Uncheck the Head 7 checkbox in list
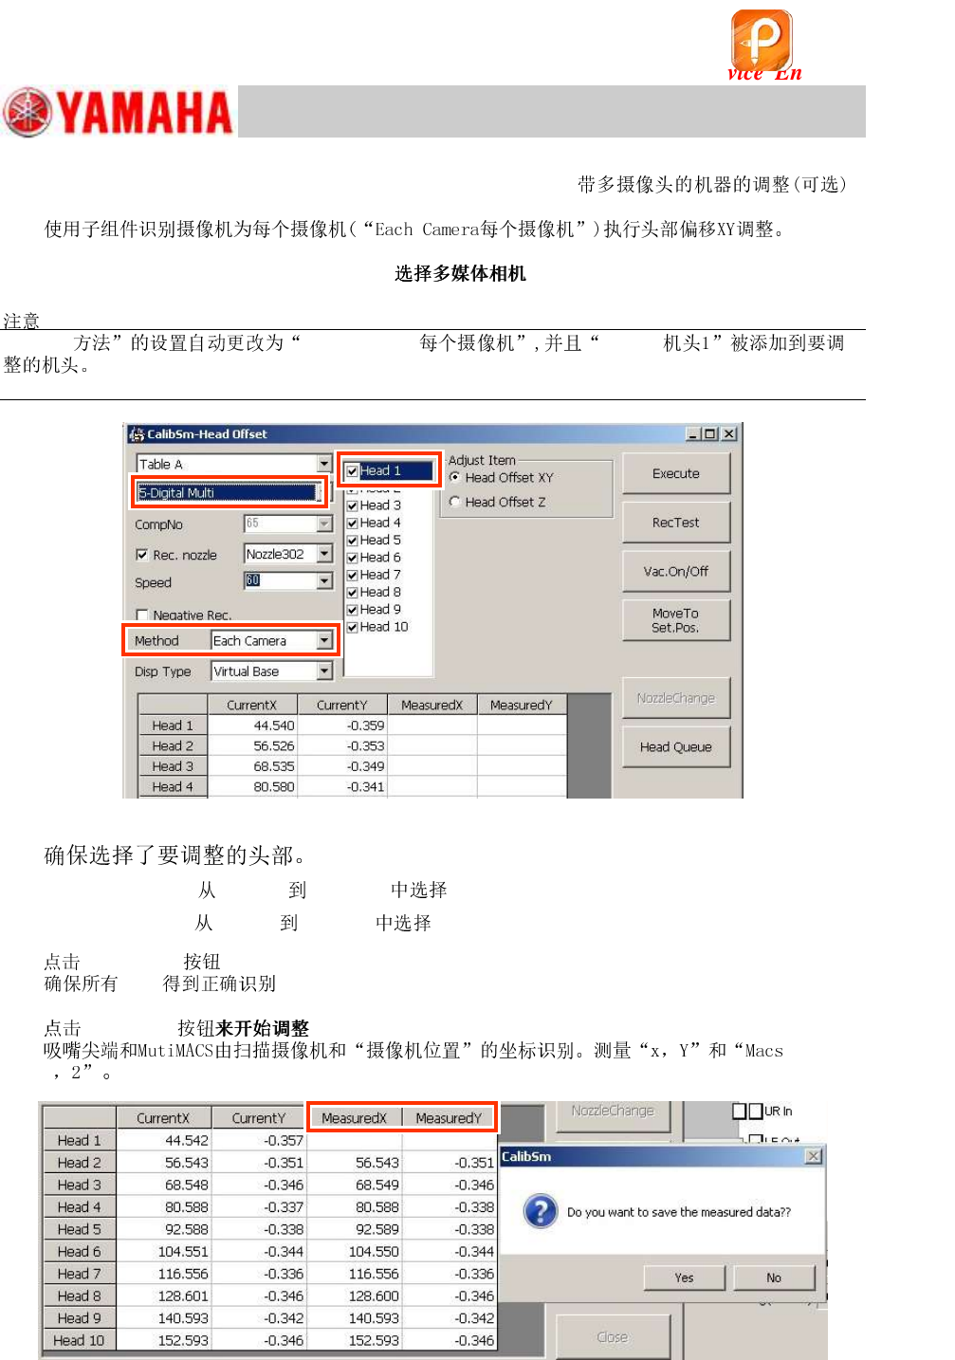 (353, 575)
